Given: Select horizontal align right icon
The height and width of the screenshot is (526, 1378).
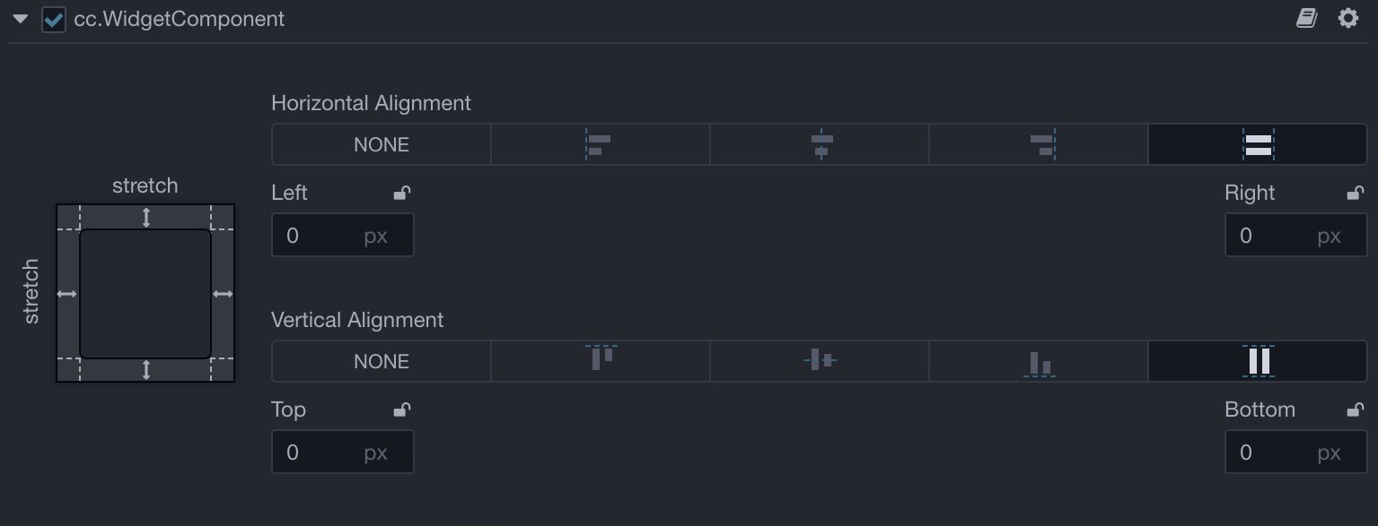Looking at the screenshot, I should click(x=1039, y=144).
